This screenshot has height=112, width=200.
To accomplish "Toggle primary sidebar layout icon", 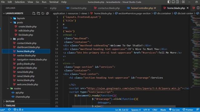I will tap(169, 2).
